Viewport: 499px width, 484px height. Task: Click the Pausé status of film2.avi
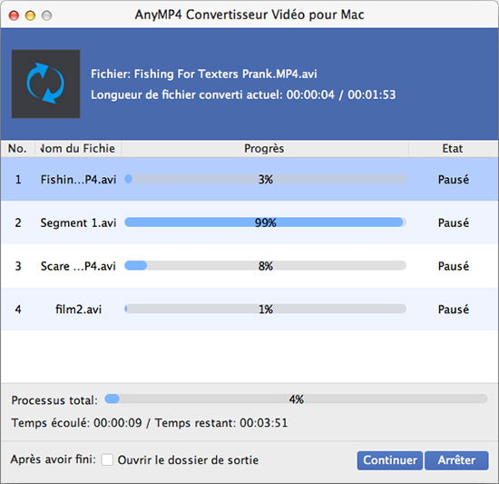pos(453,309)
